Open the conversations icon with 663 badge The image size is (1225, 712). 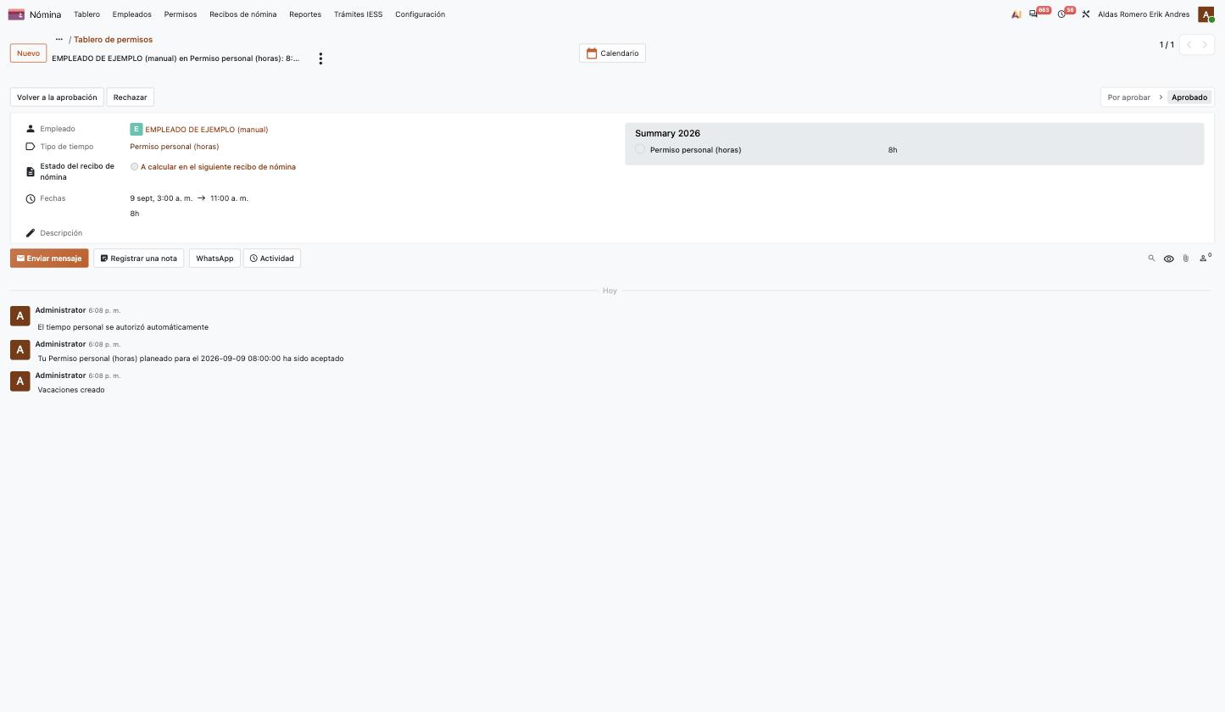(1033, 14)
